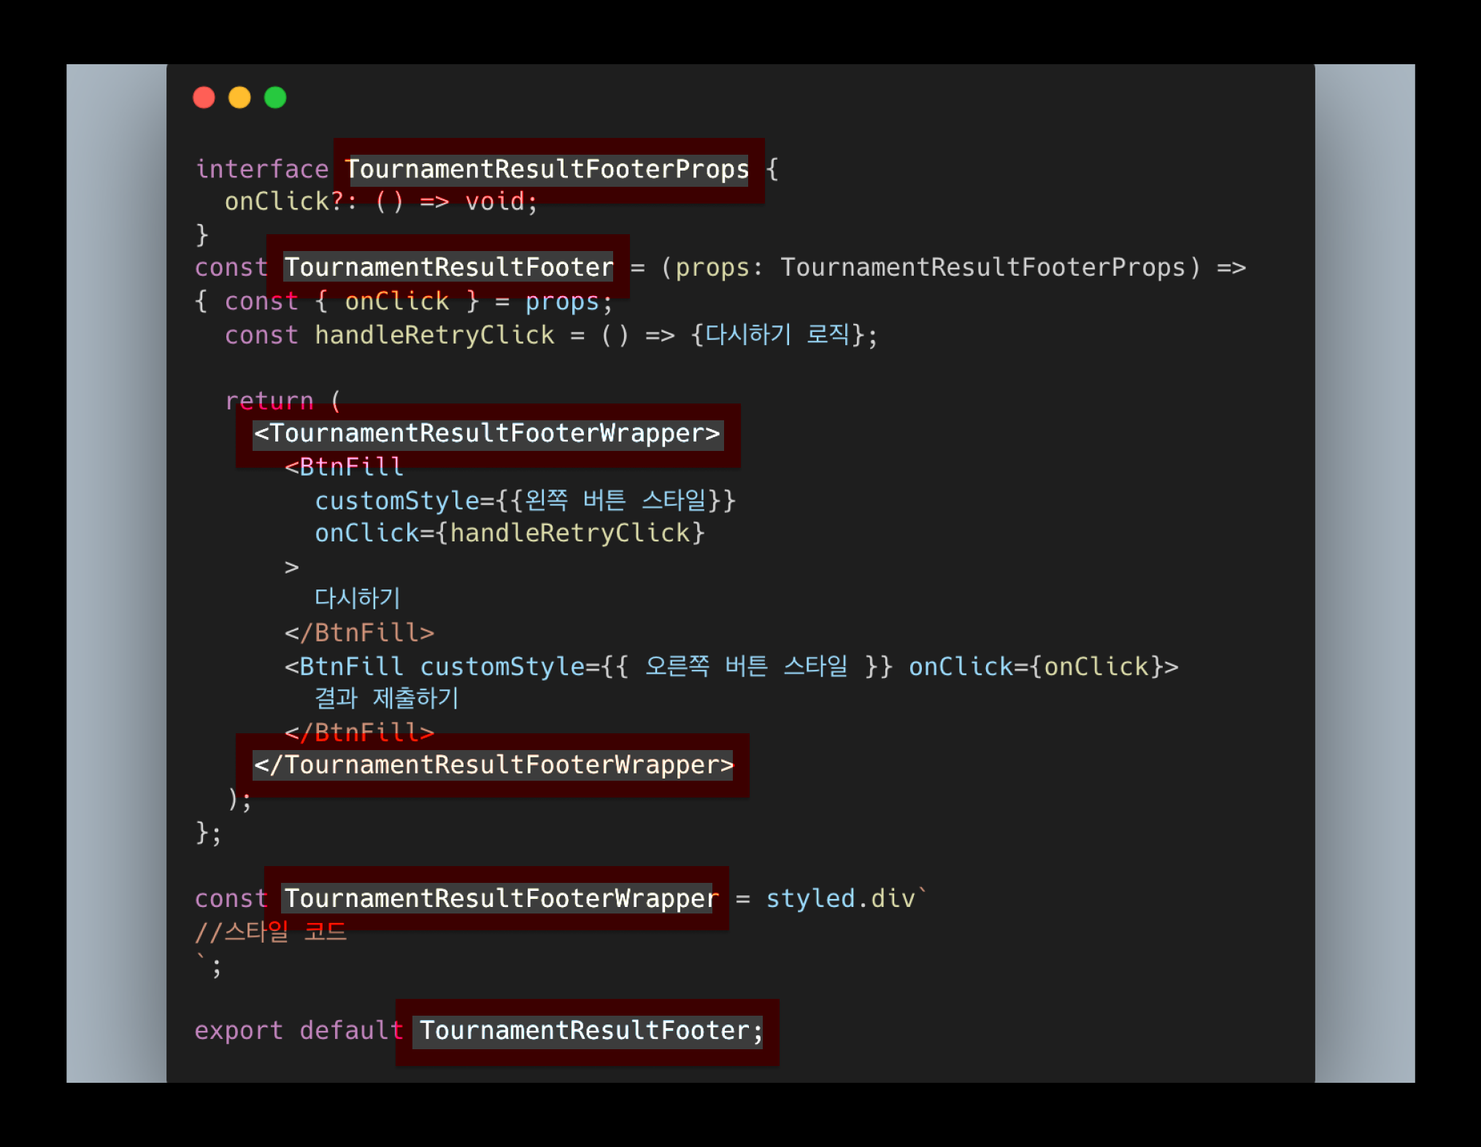Click the '오른쪽 버튼 스타일' customStyle text
1481x1147 pixels.
747,666
